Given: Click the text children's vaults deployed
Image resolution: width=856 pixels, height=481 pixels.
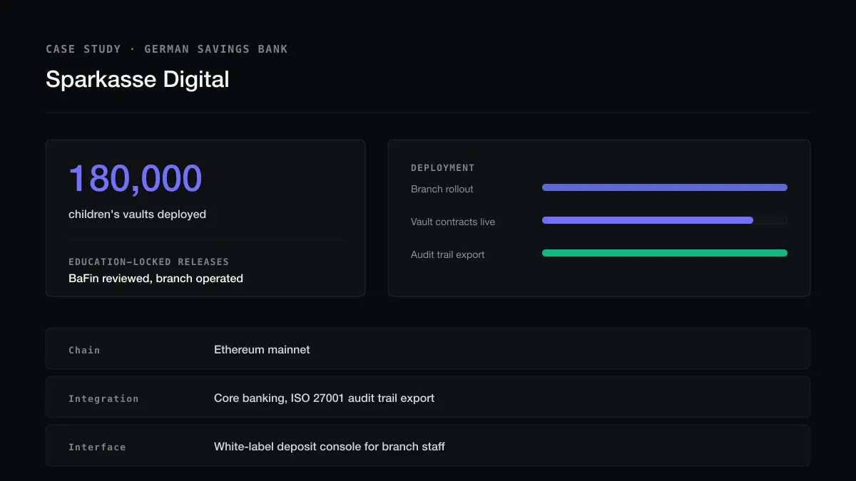Looking at the screenshot, I should [x=137, y=214].
